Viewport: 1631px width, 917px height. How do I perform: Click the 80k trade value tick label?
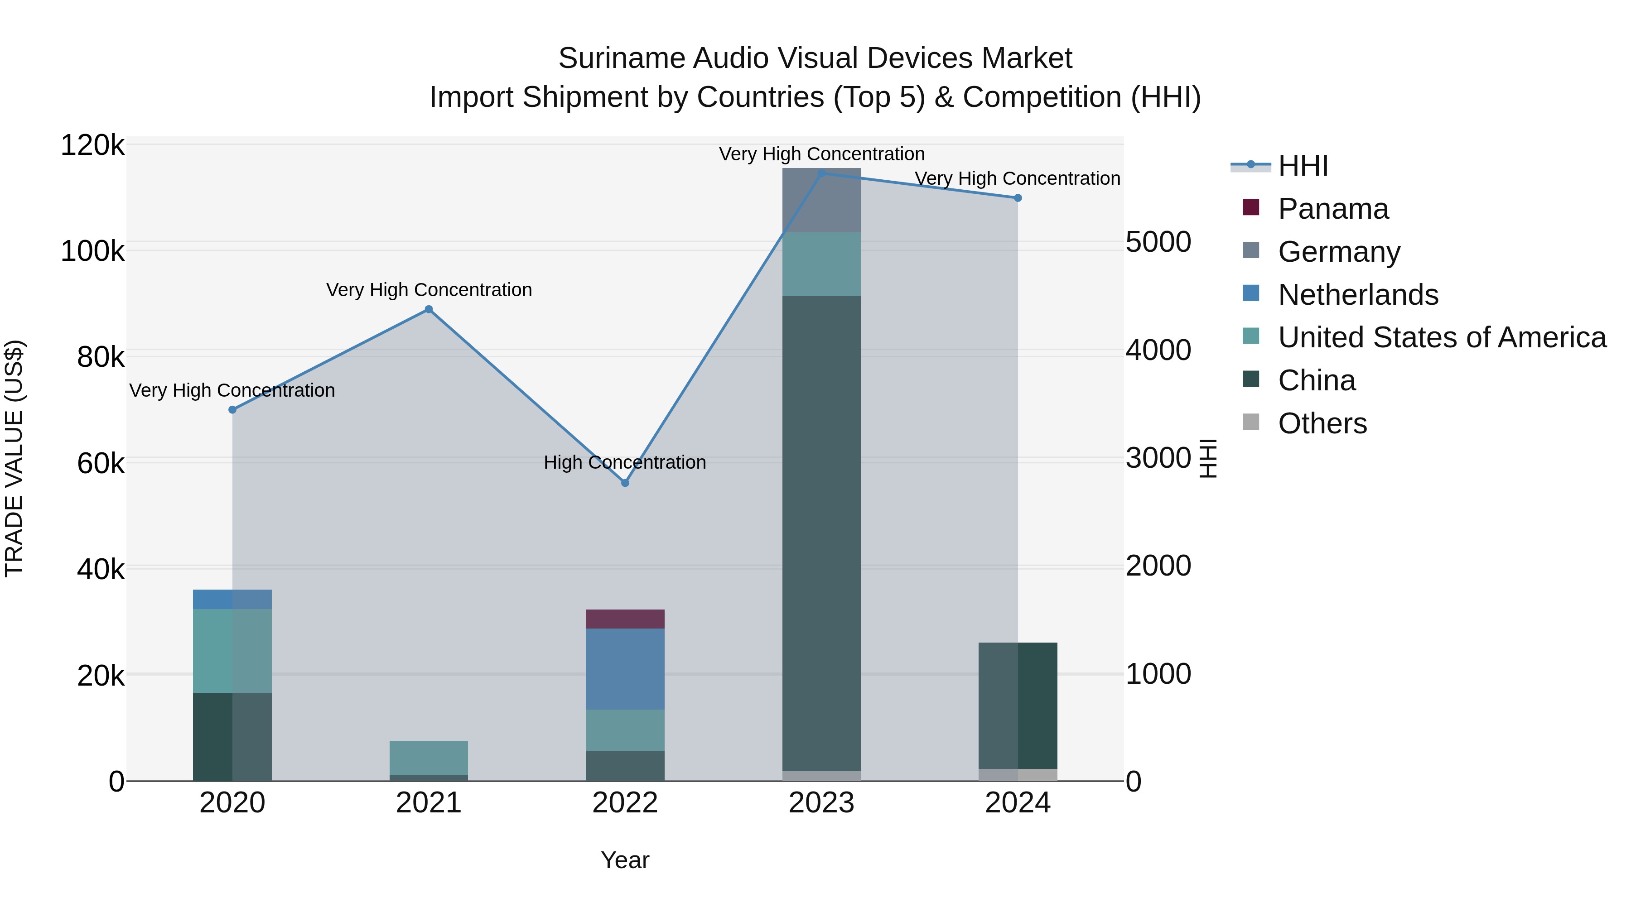pyautogui.click(x=101, y=358)
